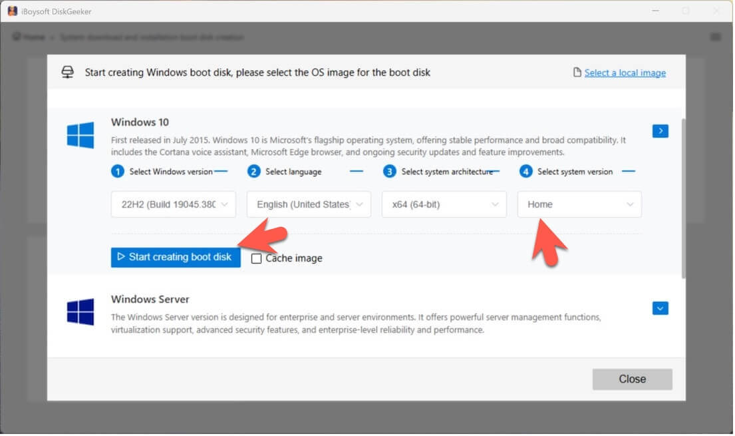Click the Home breadcrumb in the background window
This screenshot has width=735, height=436.
29,37
